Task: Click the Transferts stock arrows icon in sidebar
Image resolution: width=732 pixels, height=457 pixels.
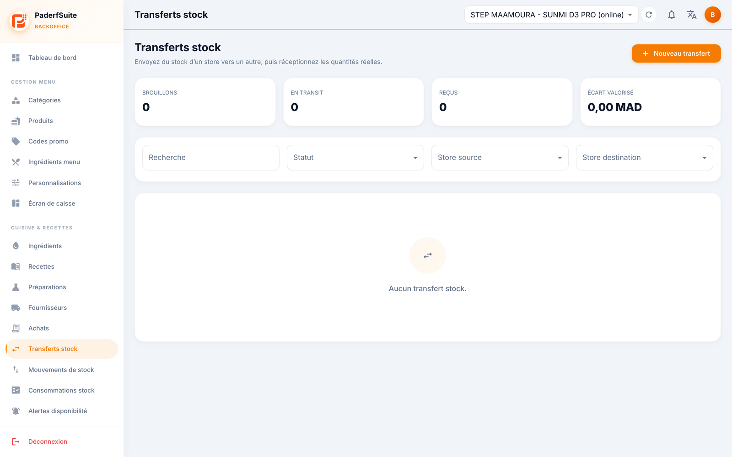Action: click(16, 349)
